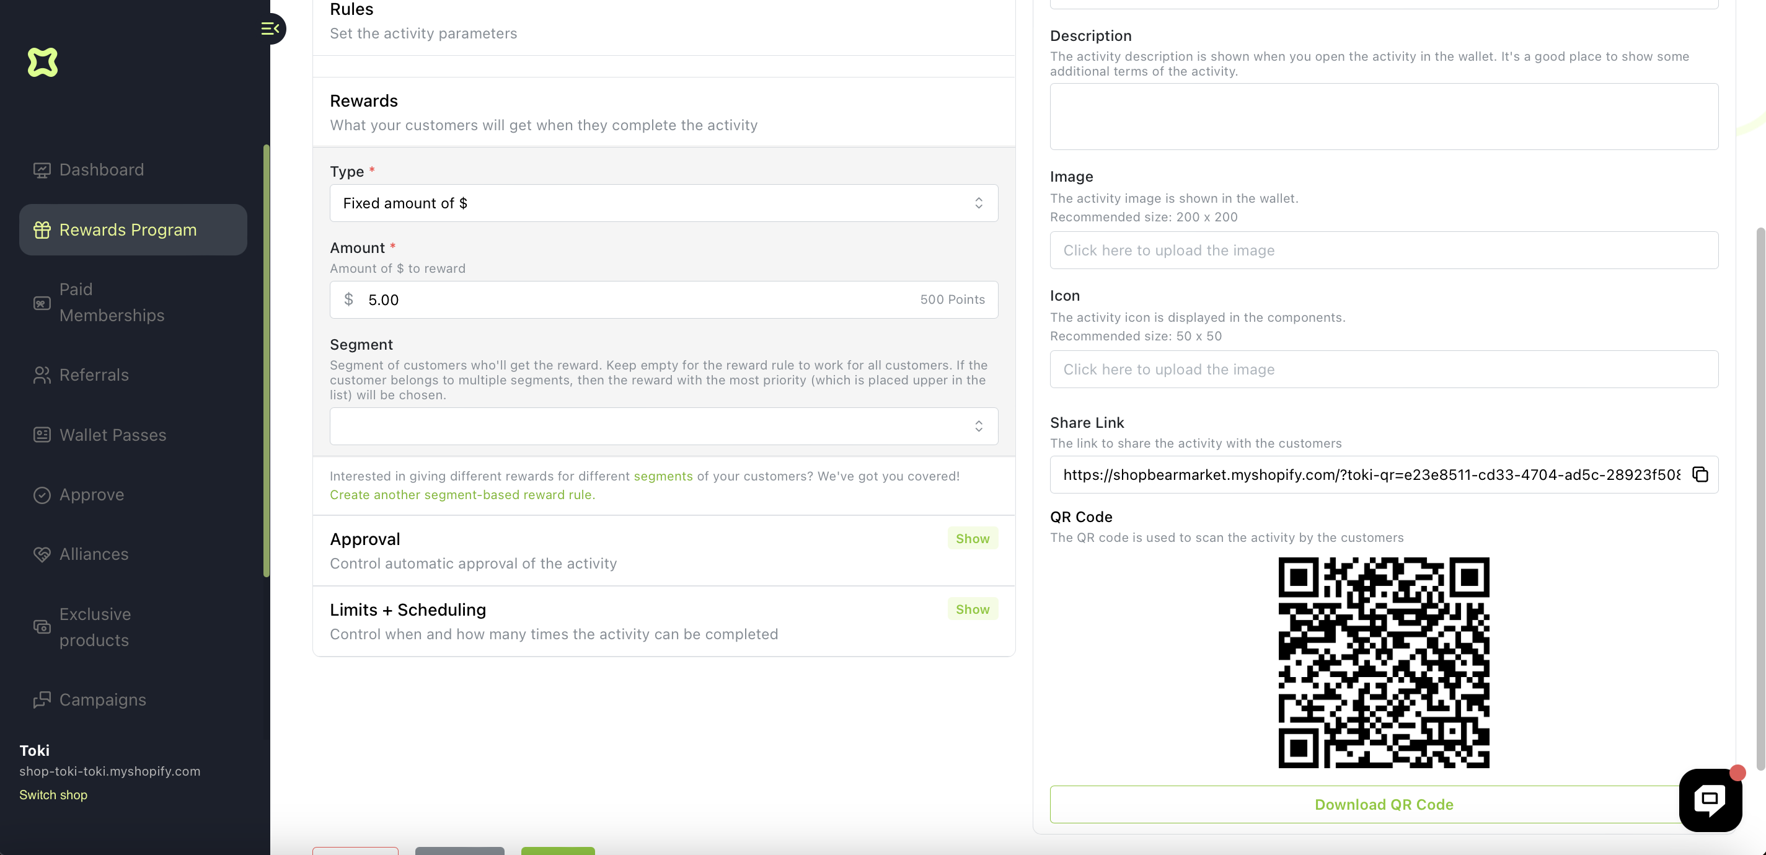
Task: Click the Toki logo icon
Action: coord(43,63)
